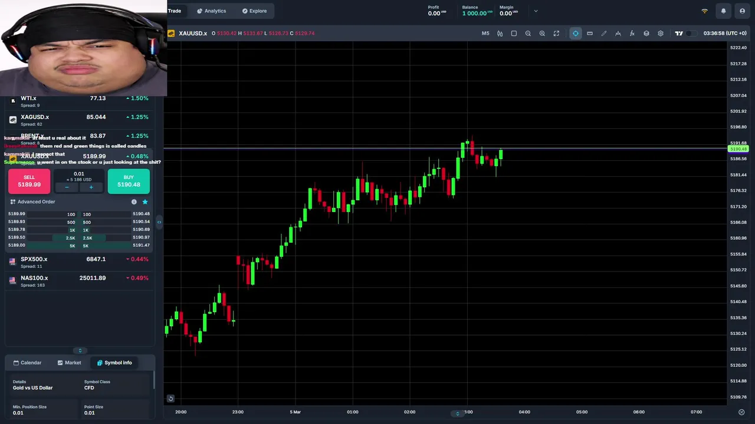The height and width of the screenshot is (424, 755).
Task: Click the SELL 5189.99 button
Action: [29, 181]
